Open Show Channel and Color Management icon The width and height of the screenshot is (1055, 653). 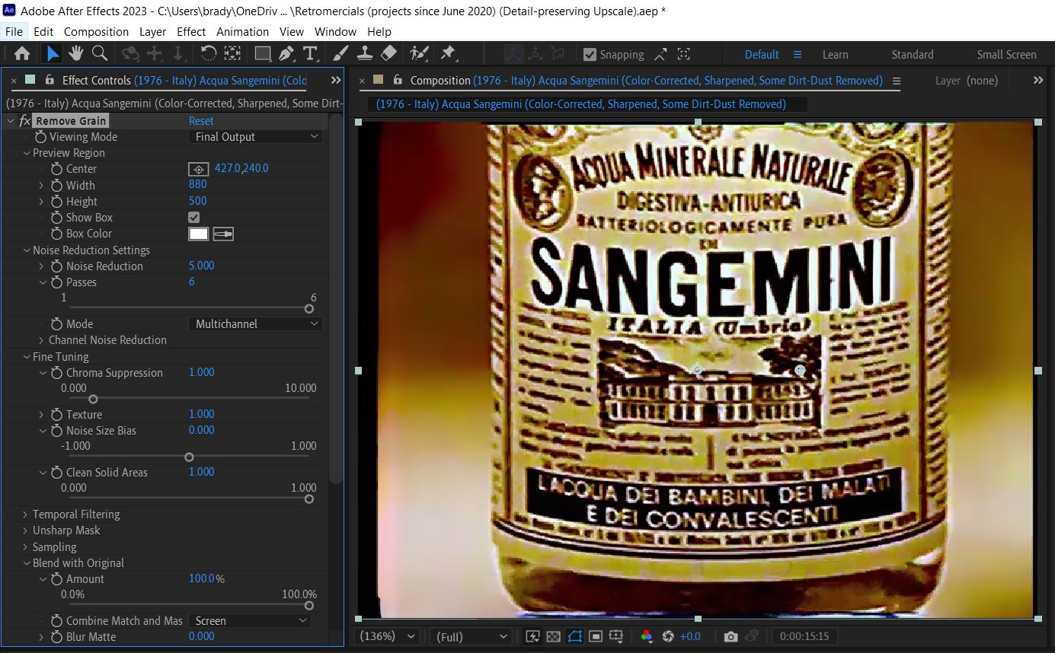click(x=647, y=636)
